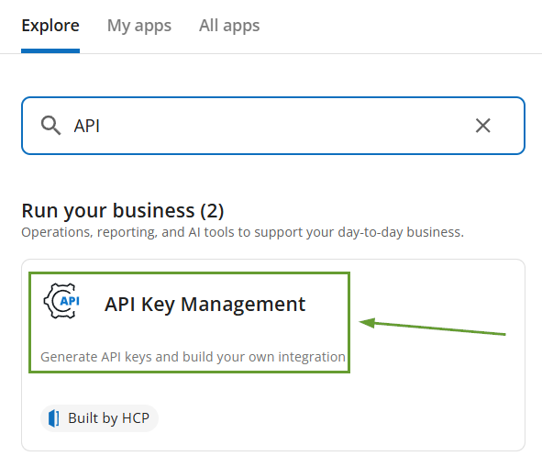Click the green arrow annotation

click(432, 327)
